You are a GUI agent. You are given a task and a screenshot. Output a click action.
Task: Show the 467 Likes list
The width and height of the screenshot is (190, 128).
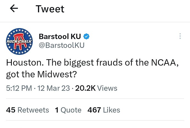coord(104,110)
